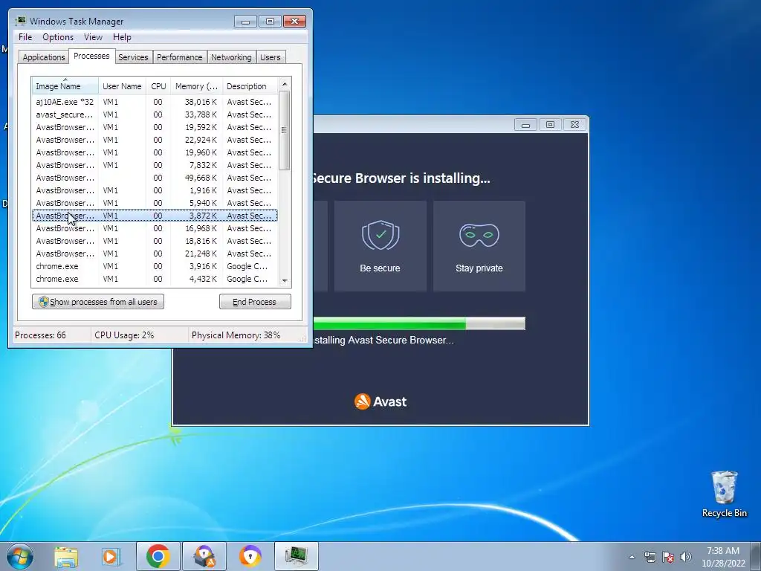Sort processes by Memory column header
The image size is (761, 571).
[196, 86]
